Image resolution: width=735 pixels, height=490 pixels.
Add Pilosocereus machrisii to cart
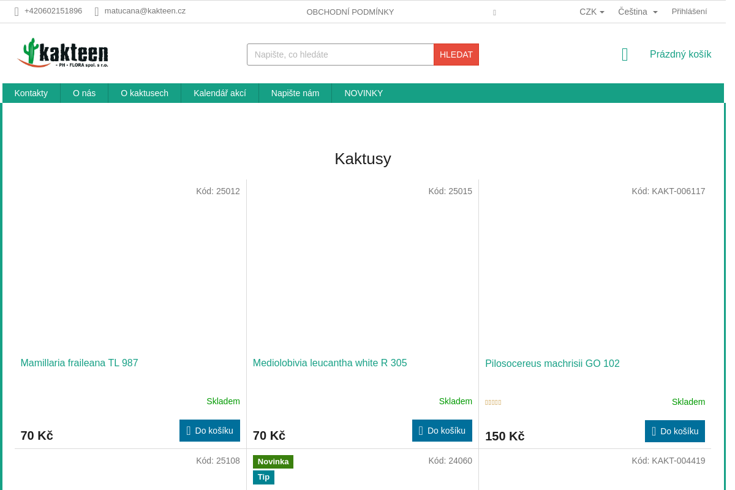pyautogui.click(x=675, y=431)
